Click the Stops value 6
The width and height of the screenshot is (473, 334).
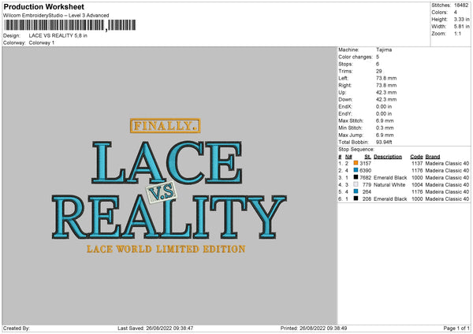click(x=378, y=64)
